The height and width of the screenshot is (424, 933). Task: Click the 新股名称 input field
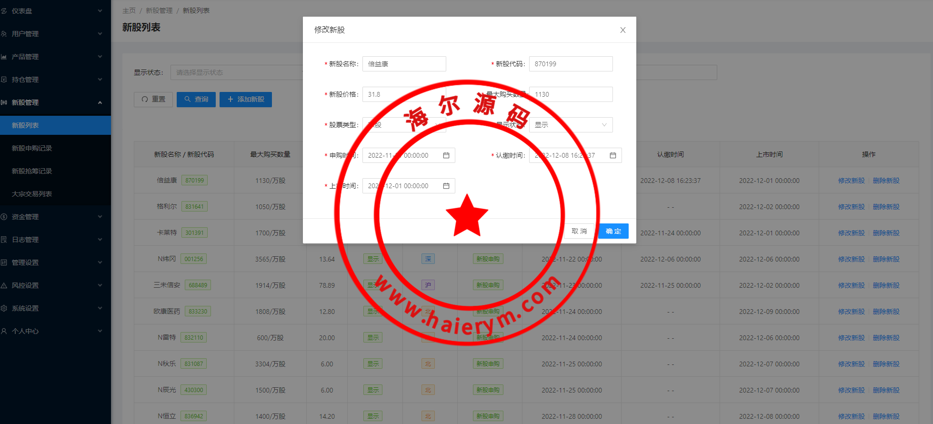point(404,64)
